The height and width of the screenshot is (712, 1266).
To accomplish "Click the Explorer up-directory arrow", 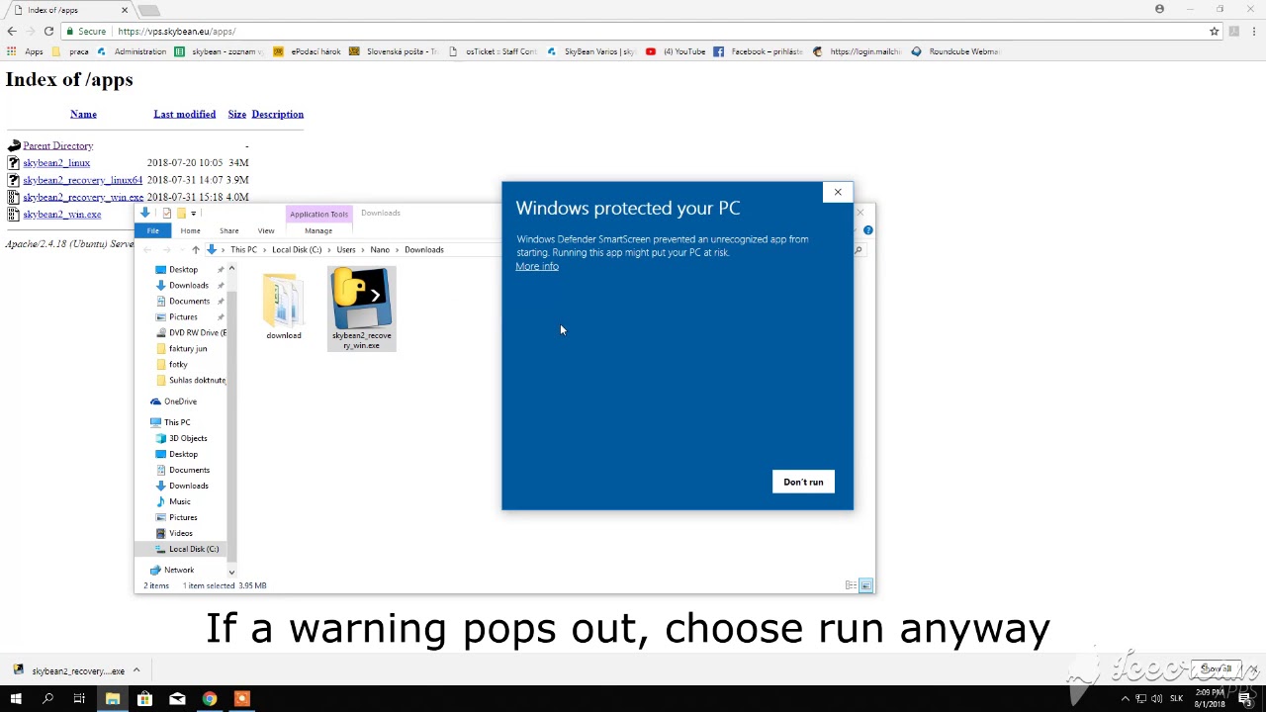I will pyautogui.click(x=196, y=250).
